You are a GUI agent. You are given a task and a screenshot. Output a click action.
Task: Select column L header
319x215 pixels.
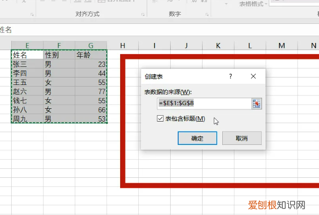tap(250, 45)
